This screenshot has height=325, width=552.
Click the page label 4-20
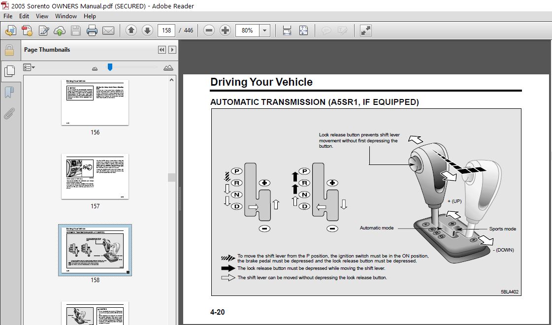click(217, 312)
